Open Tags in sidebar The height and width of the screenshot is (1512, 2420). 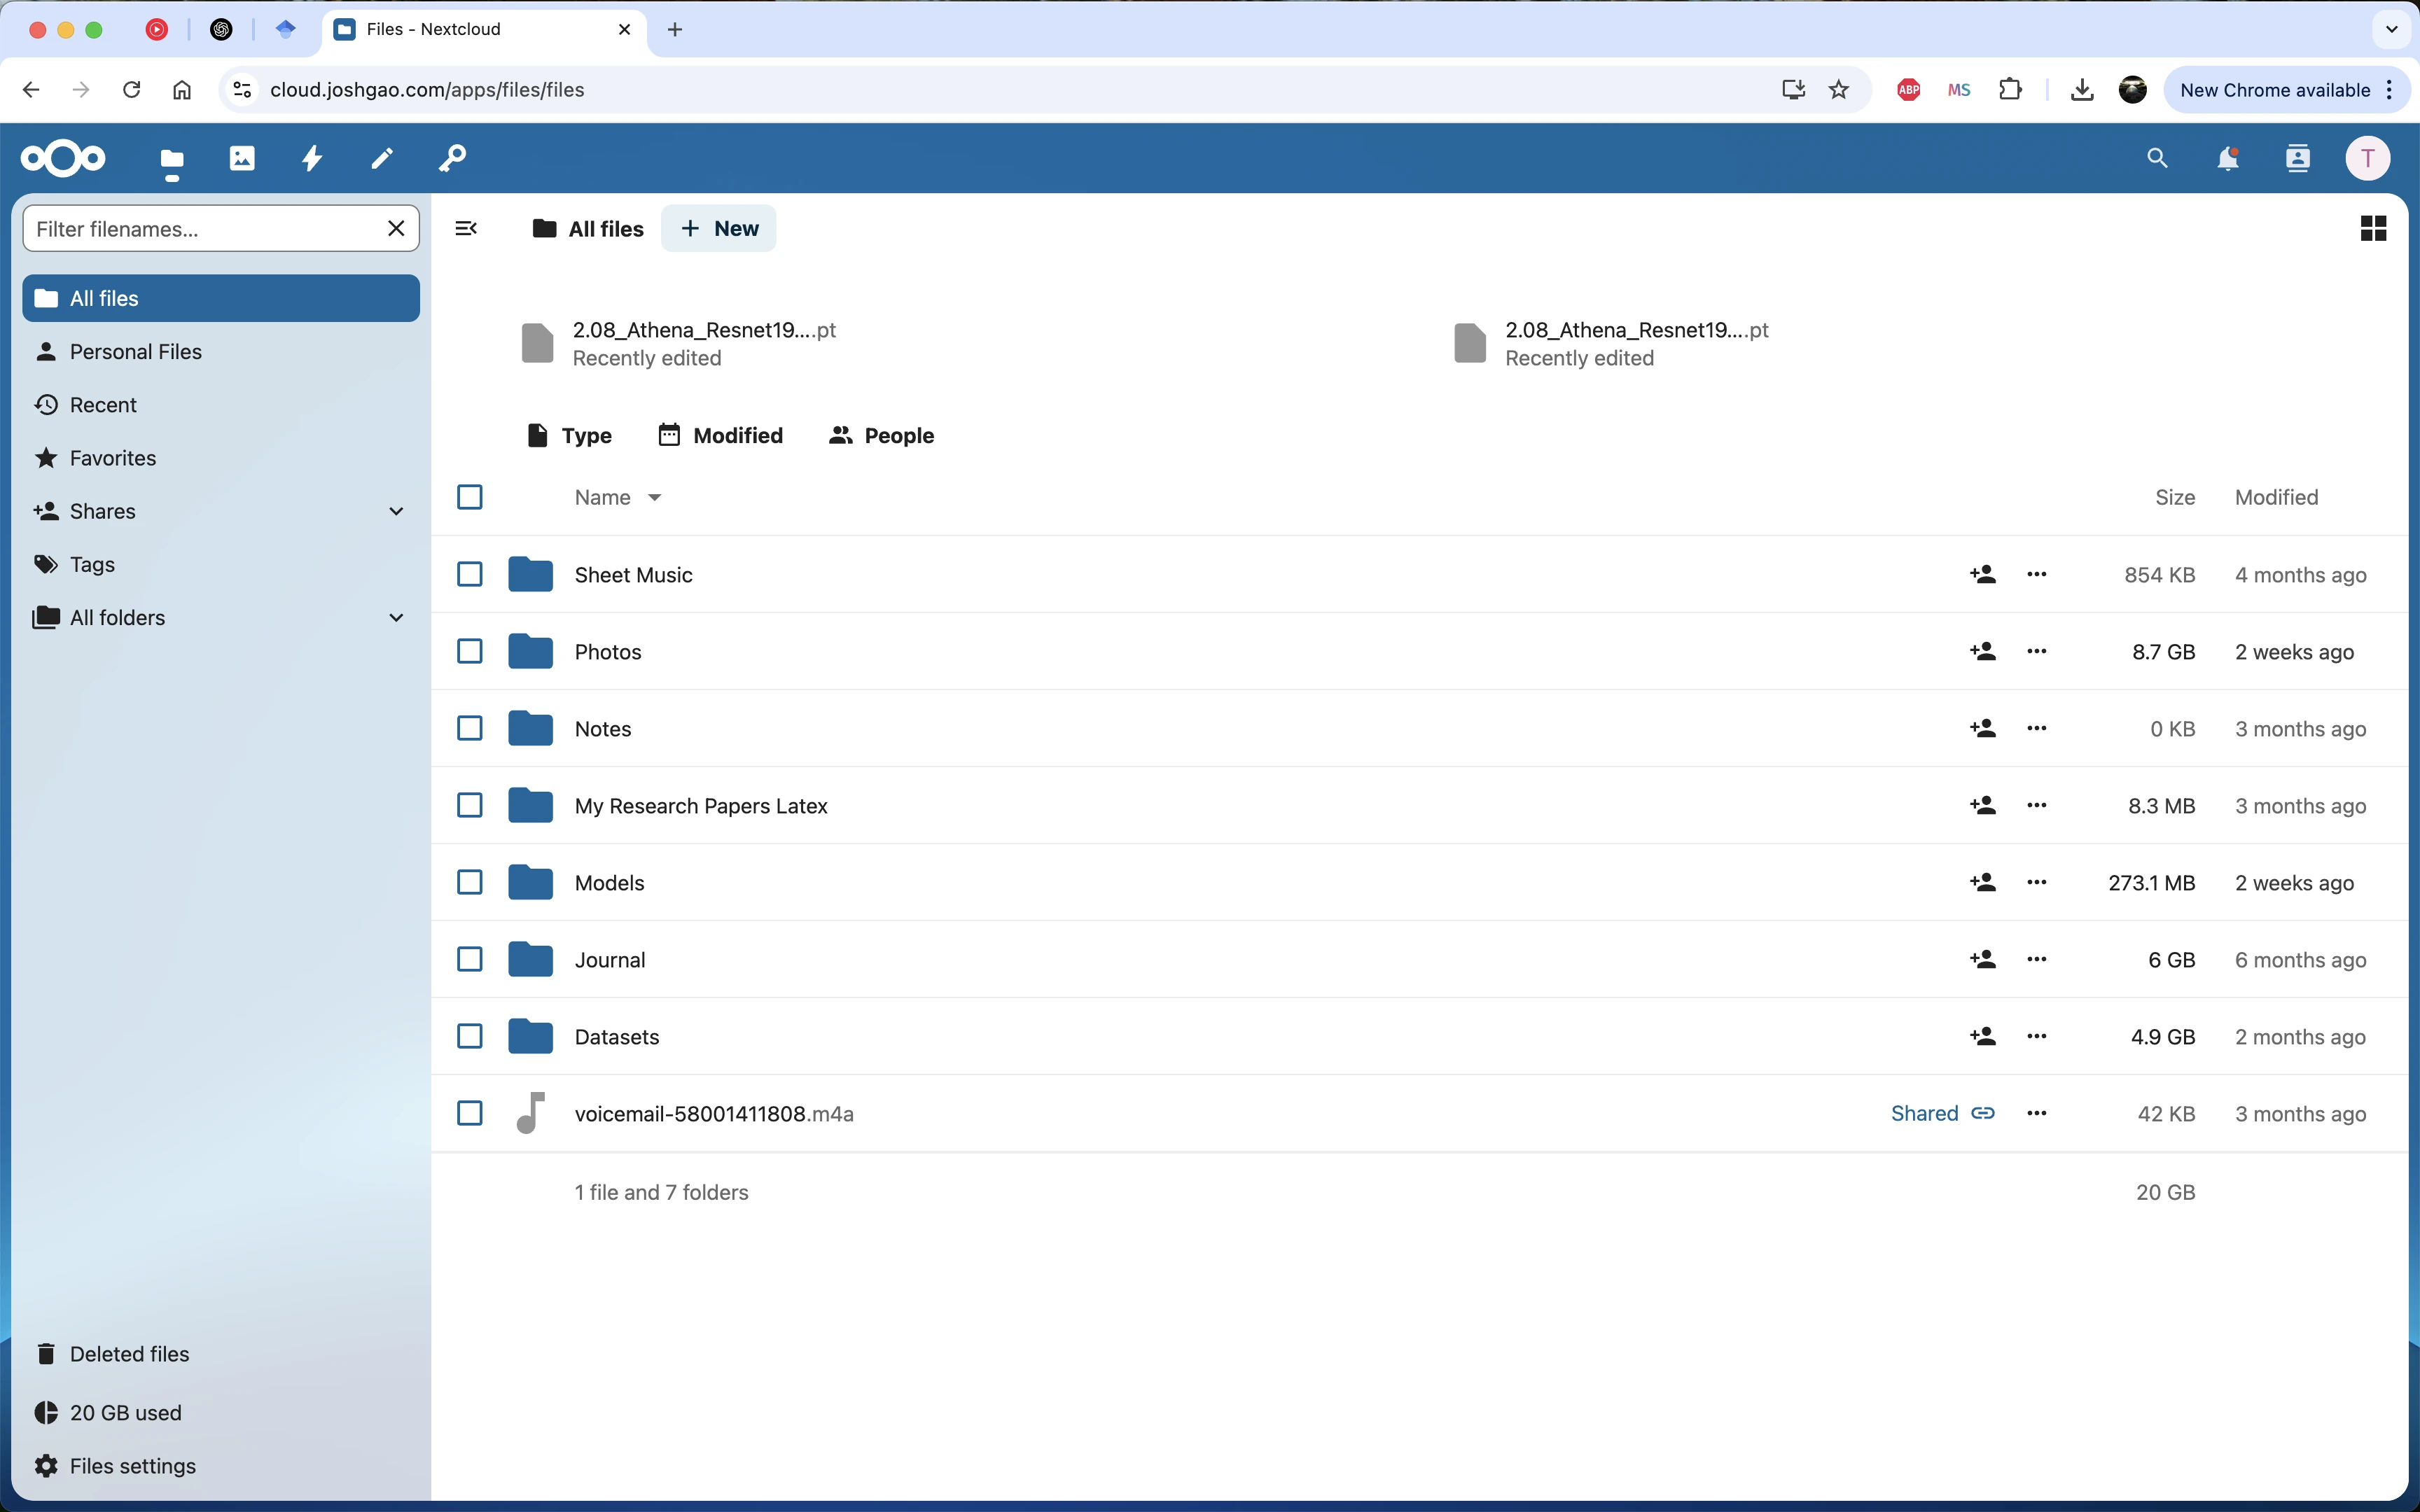click(221, 565)
